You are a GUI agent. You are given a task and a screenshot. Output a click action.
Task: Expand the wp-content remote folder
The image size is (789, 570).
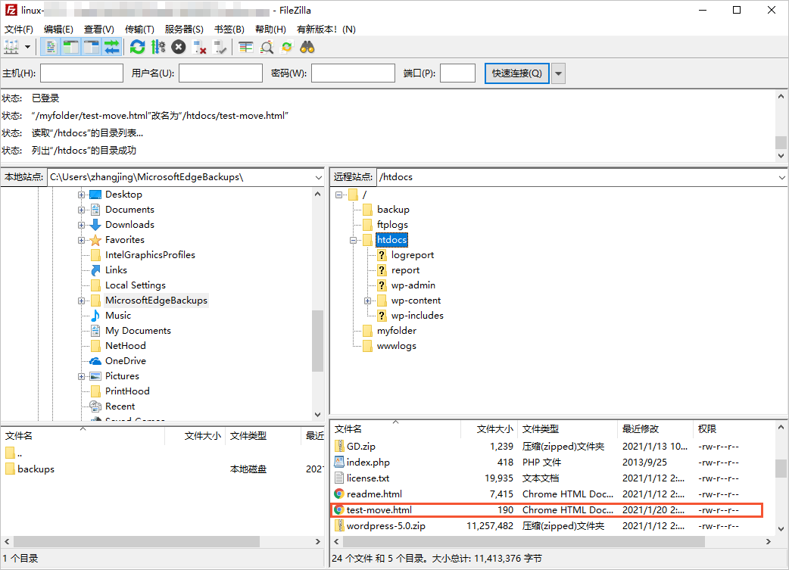pos(368,301)
